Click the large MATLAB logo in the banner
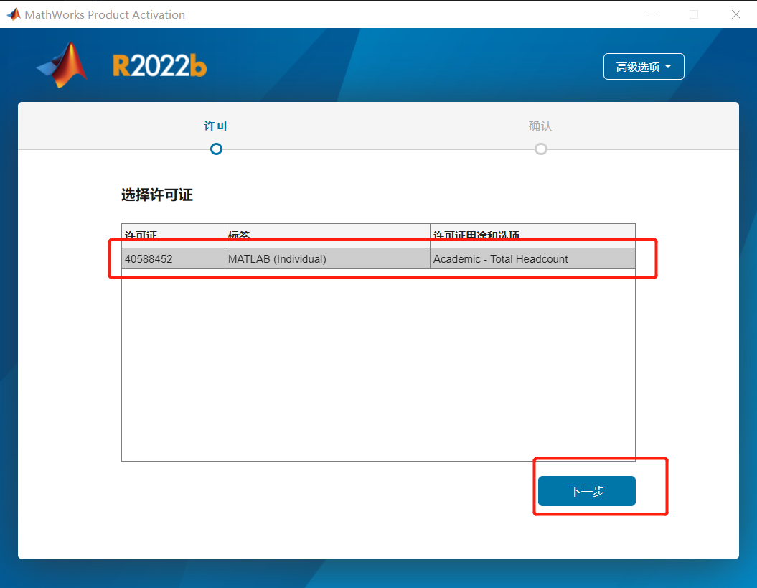Image resolution: width=757 pixels, height=588 pixels. 63,66
